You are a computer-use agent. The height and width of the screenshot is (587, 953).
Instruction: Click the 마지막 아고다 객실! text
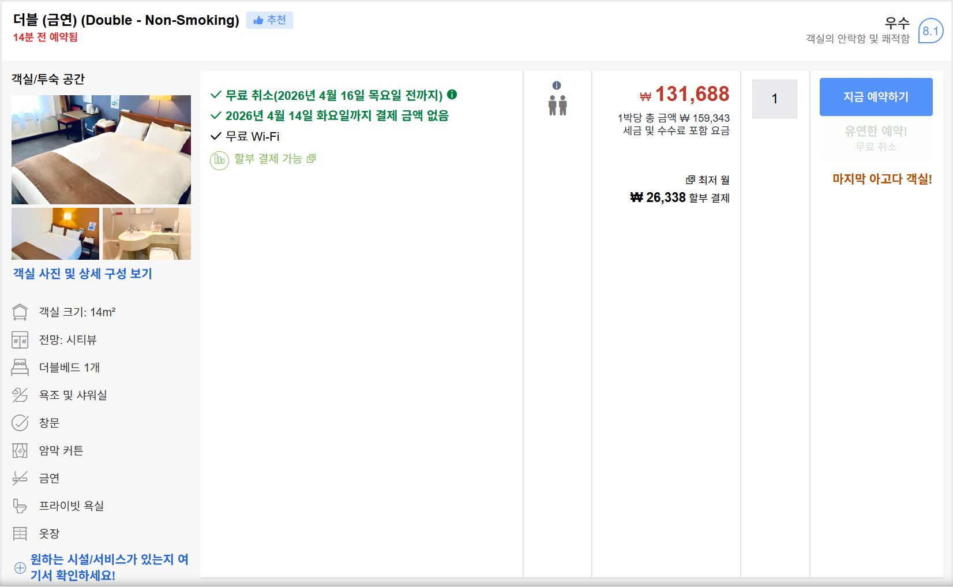[882, 179]
